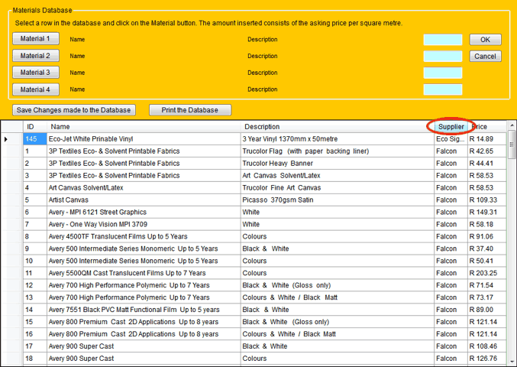The width and height of the screenshot is (517, 367).
Task: Click the scroll up arrow of table scrollbar
Action: [x=512, y=125]
